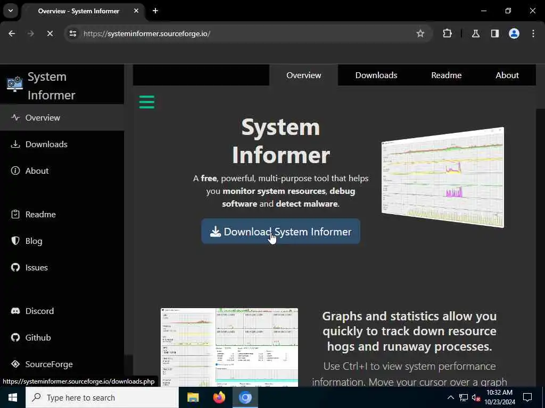This screenshot has height=408, width=545.
Task: Open Windows Start menu
Action: tap(13, 397)
